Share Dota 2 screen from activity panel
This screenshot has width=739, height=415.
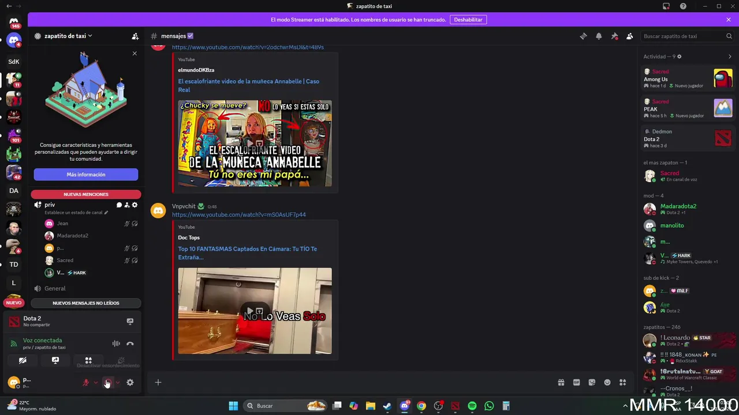coord(130,321)
